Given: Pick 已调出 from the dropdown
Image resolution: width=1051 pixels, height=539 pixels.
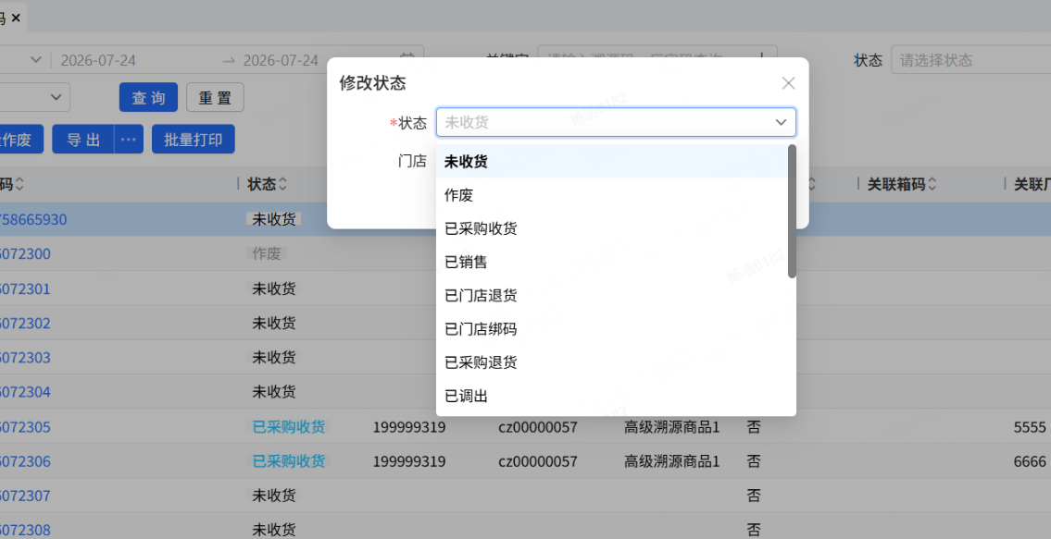Looking at the screenshot, I should click(611, 396).
